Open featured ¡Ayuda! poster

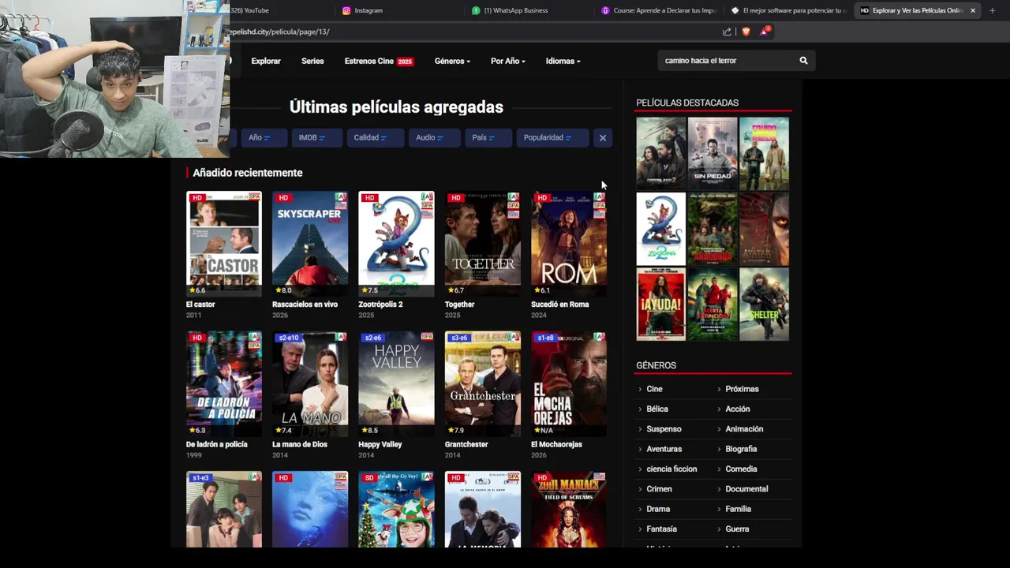pyautogui.click(x=661, y=305)
